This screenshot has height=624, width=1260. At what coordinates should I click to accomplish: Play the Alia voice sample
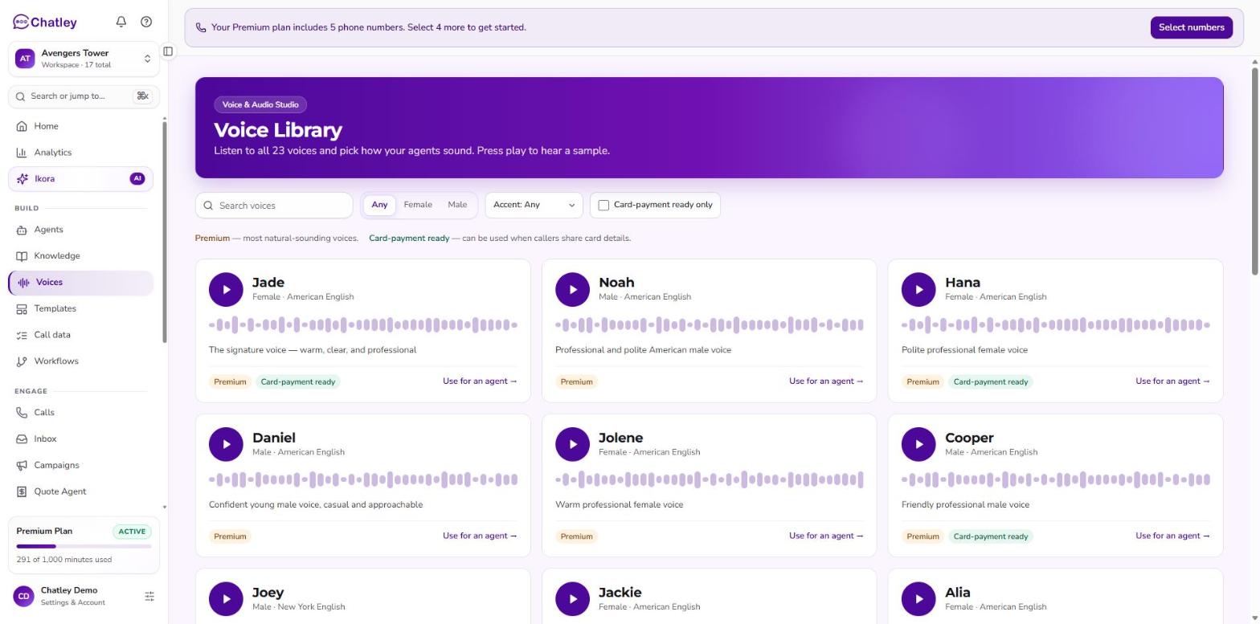[918, 599]
